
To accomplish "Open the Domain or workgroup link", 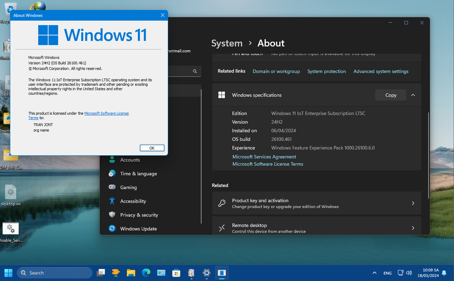I will click(276, 71).
